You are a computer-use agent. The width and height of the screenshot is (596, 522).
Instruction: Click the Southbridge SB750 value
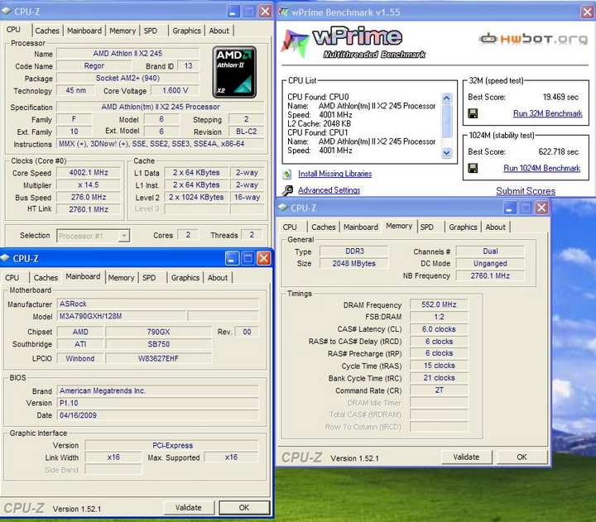point(158,344)
